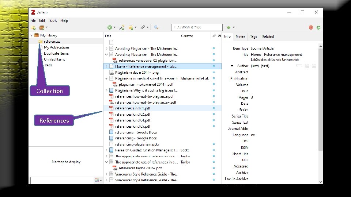The image size is (351, 197).
Task: Click the New Note icon
Action: [x=131, y=27]
